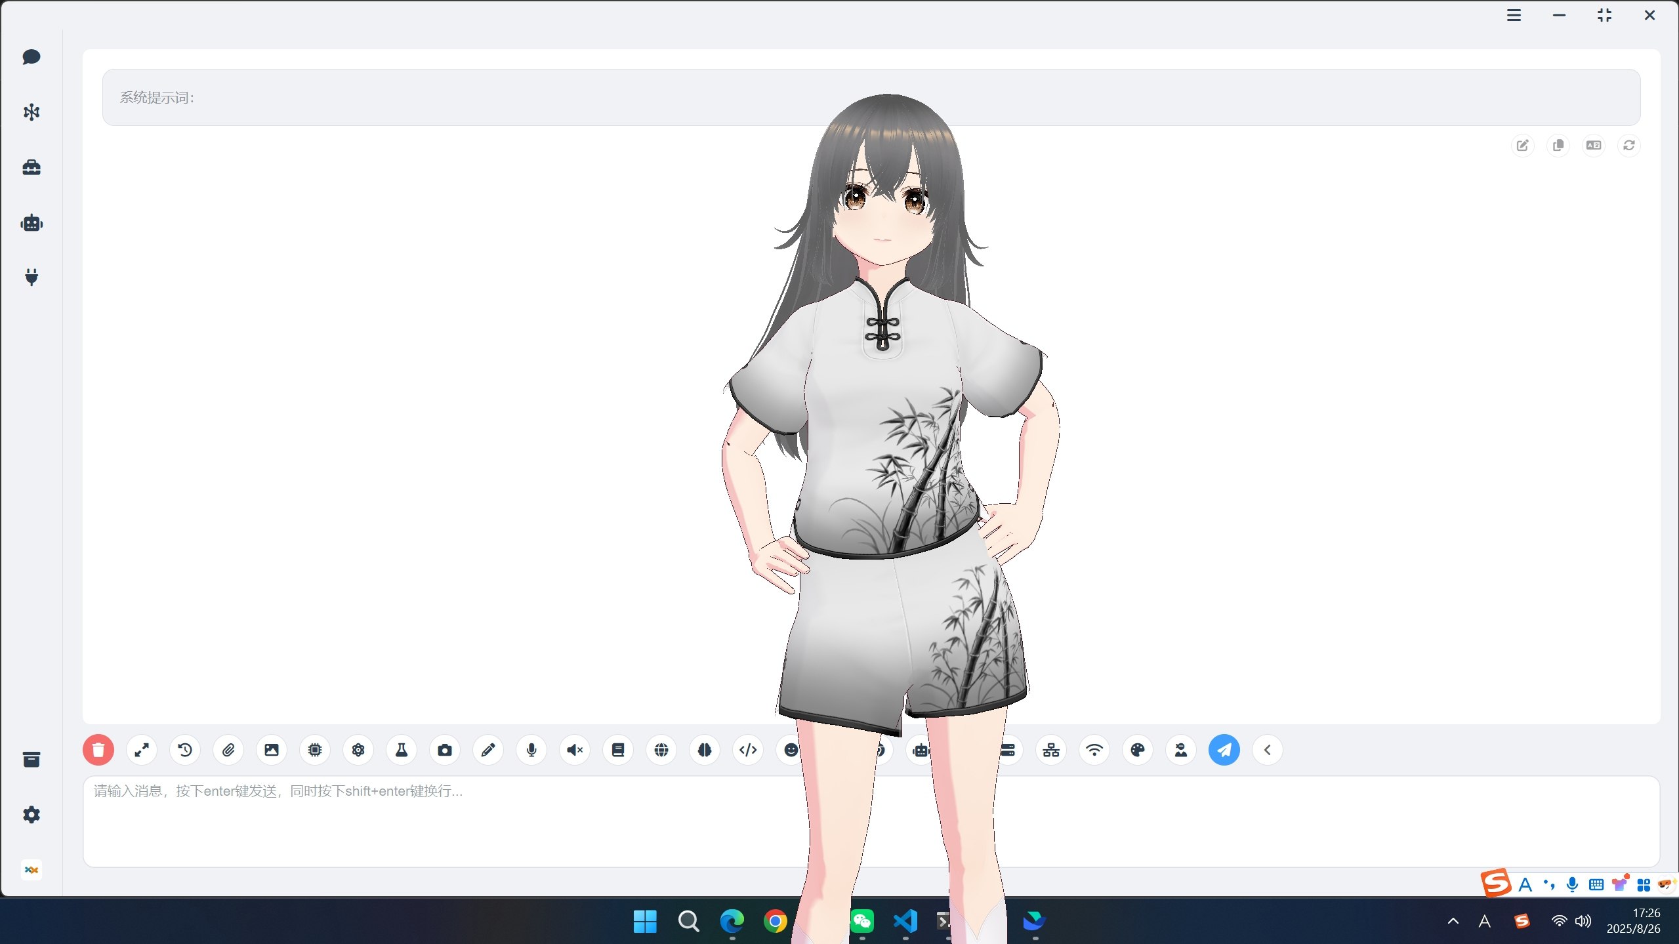Open conversation history with the clock icon
The width and height of the screenshot is (1679, 944).
point(184,750)
